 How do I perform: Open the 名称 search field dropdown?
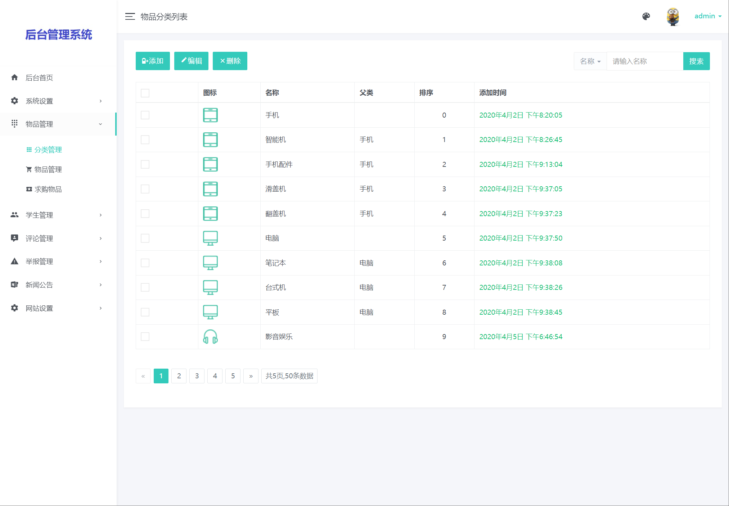590,61
